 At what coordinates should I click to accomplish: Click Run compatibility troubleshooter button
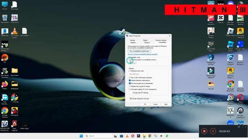[x=139, y=51]
